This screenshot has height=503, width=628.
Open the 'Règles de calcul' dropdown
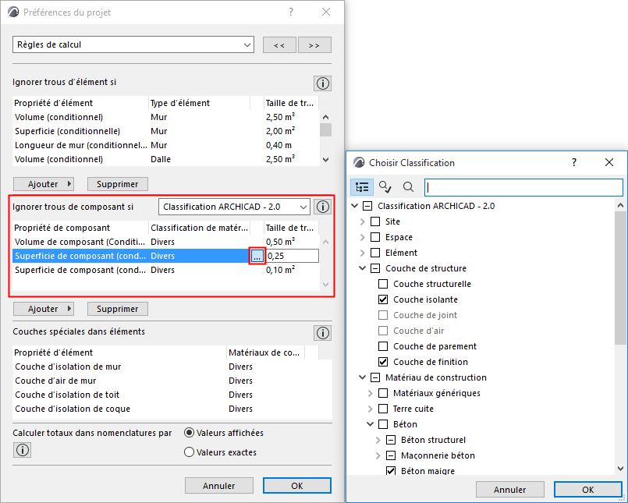(133, 44)
